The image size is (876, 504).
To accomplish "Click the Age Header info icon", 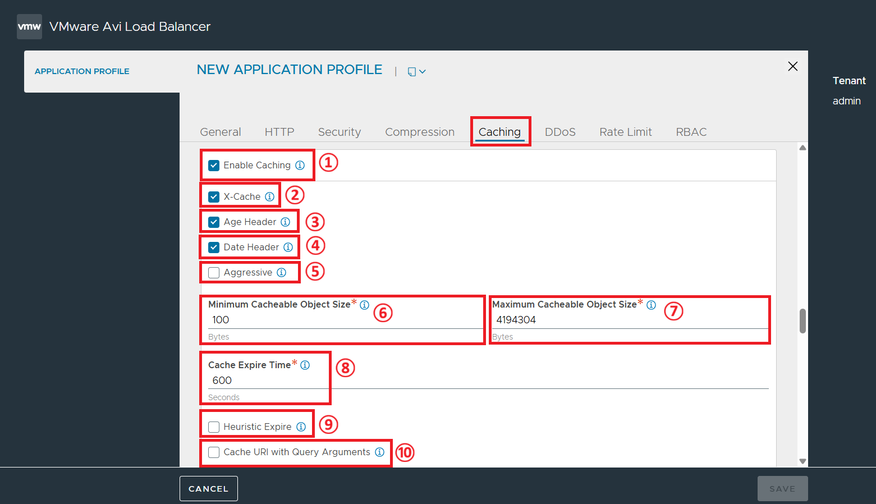I will coord(286,222).
